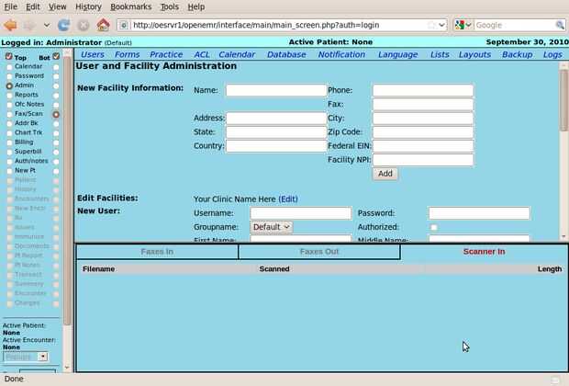Switch to the Faxes Out tab
Viewport: 569px width, 386px height.
[x=319, y=252]
